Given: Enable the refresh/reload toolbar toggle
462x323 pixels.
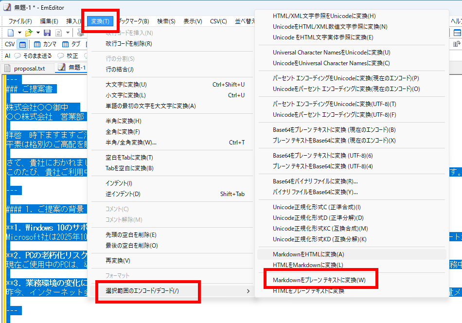Looking at the screenshot, I should click(x=59, y=33).
